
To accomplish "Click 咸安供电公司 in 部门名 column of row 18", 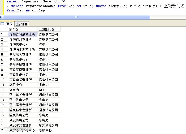I will pyautogui.click(x=23, y=120).
